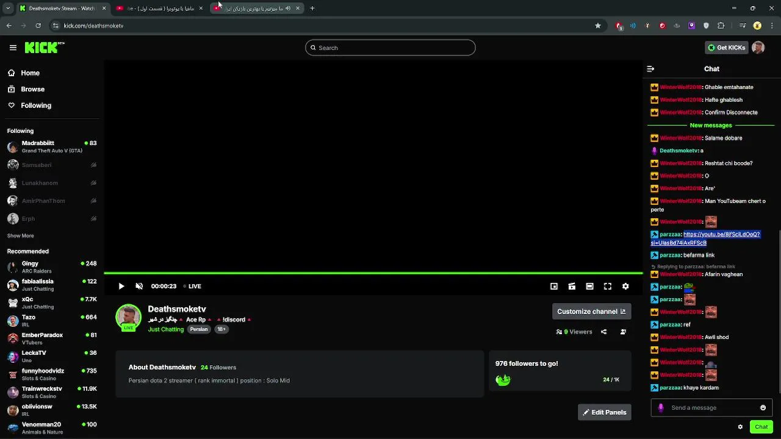Enter fullscreen video mode
The width and height of the screenshot is (781, 439).
(608, 286)
